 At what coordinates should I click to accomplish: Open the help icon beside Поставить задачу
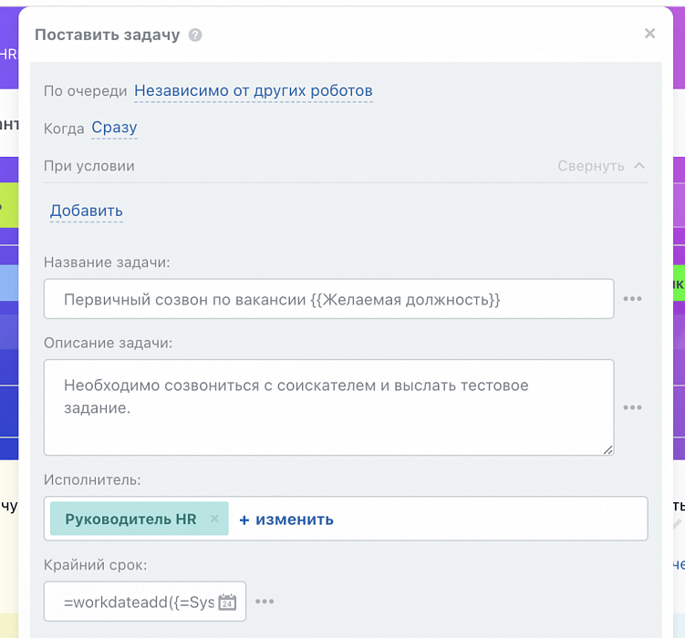[195, 35]
